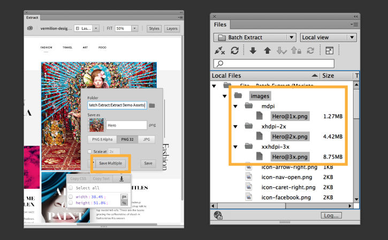This screenshot has width=388, height=240.
Task: Switch units to px
Action: tap(124, 197)
